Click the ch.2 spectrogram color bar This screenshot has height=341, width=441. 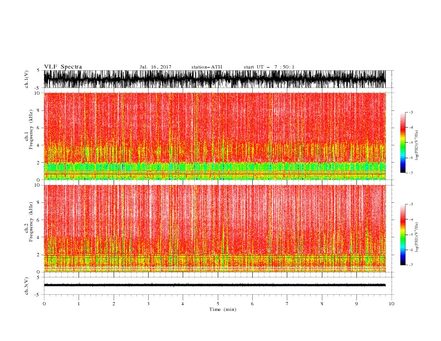click(403, 235)
